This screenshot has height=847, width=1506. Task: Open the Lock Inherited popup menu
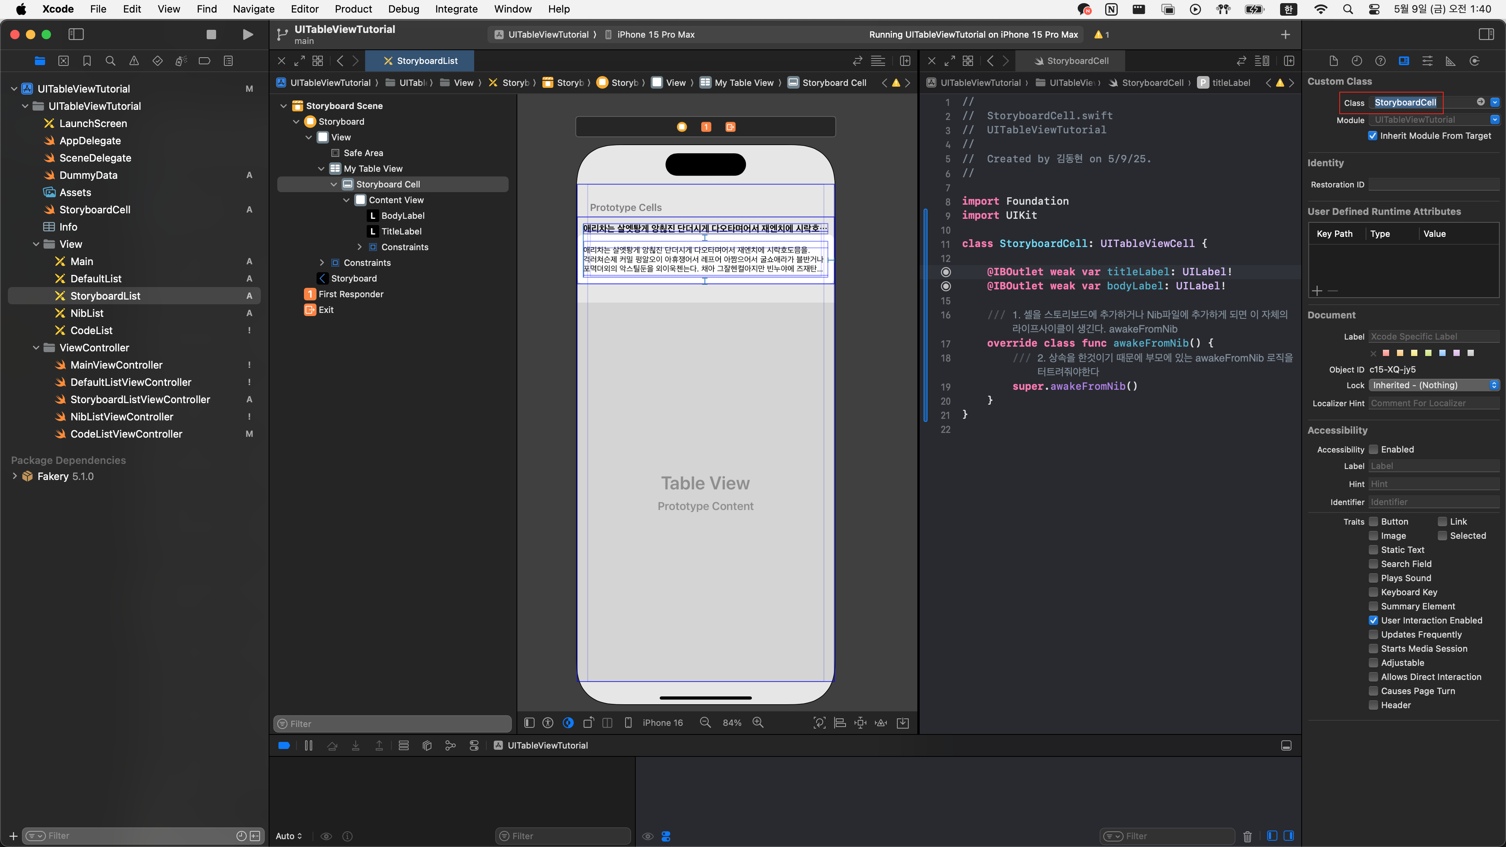point(1434,385)
